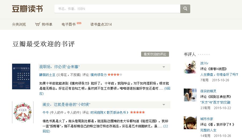Click text 14有用 2015-10-26
Screen dimensions: 242x138
click(216, 136)
